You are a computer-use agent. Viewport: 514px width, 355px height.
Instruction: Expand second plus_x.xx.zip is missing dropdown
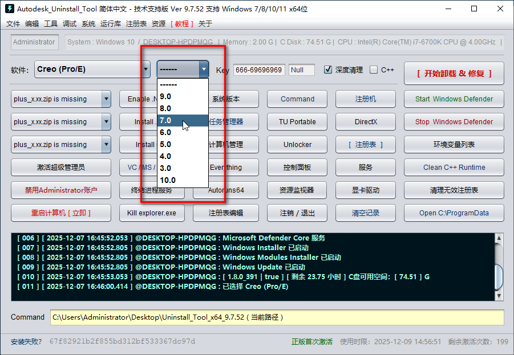click(x=106, y=122)
